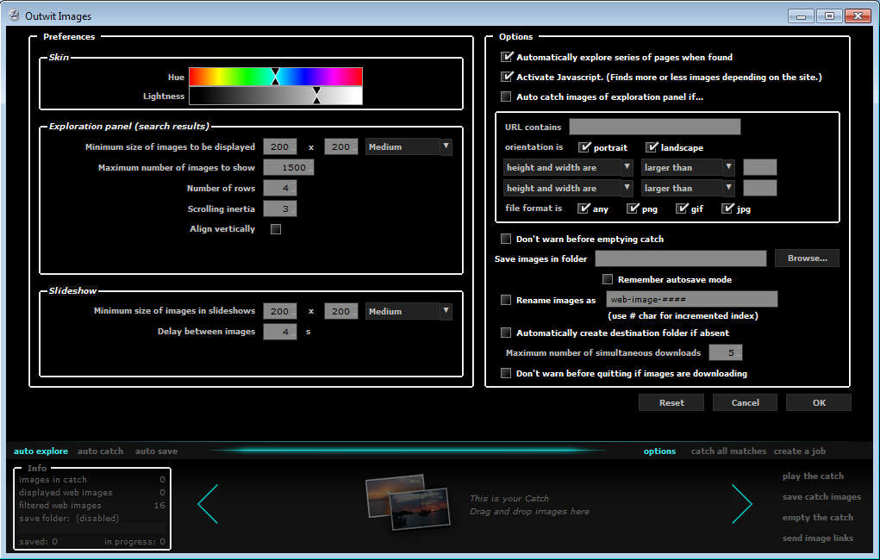The width and height of the screenshot is (880, 560).
Task: Select the options tab
Action: [x=659, y=451]
